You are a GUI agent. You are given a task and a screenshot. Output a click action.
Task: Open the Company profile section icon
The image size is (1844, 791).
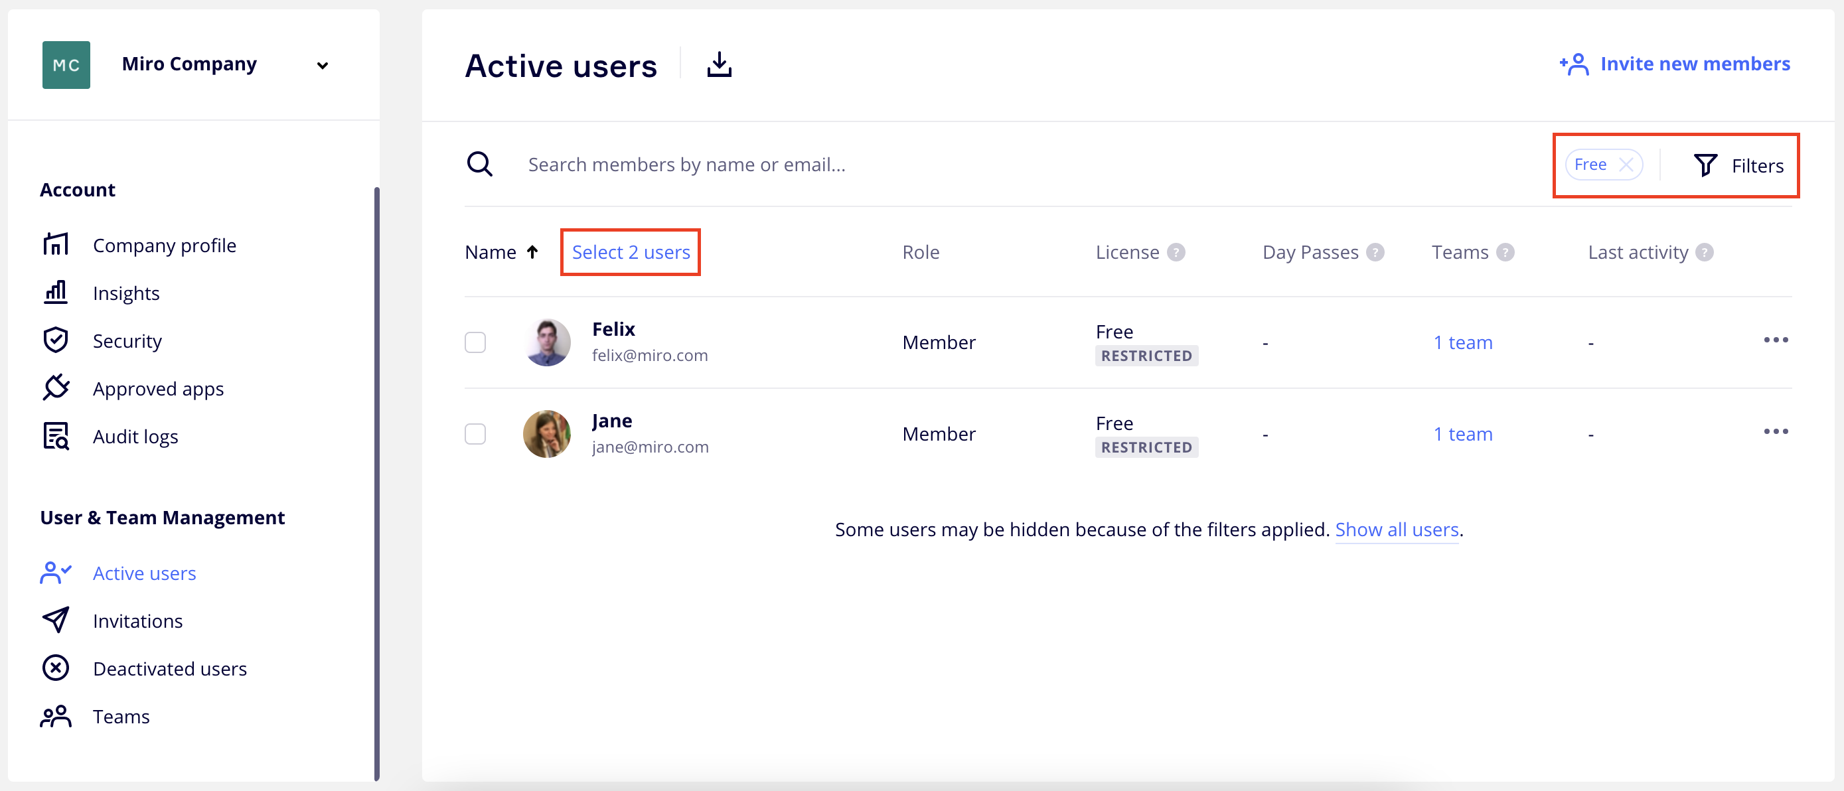point(56,244)
